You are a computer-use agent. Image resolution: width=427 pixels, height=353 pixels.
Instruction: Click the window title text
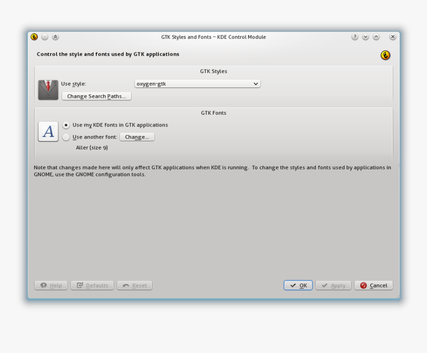[213, 37]
